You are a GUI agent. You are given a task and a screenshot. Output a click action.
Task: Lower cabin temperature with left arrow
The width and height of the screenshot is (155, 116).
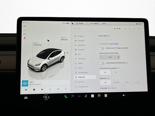(40, 97)
